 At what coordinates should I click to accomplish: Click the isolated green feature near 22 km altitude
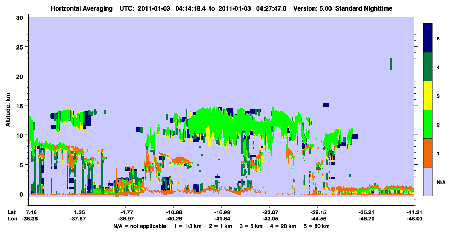tap(391, 64)
